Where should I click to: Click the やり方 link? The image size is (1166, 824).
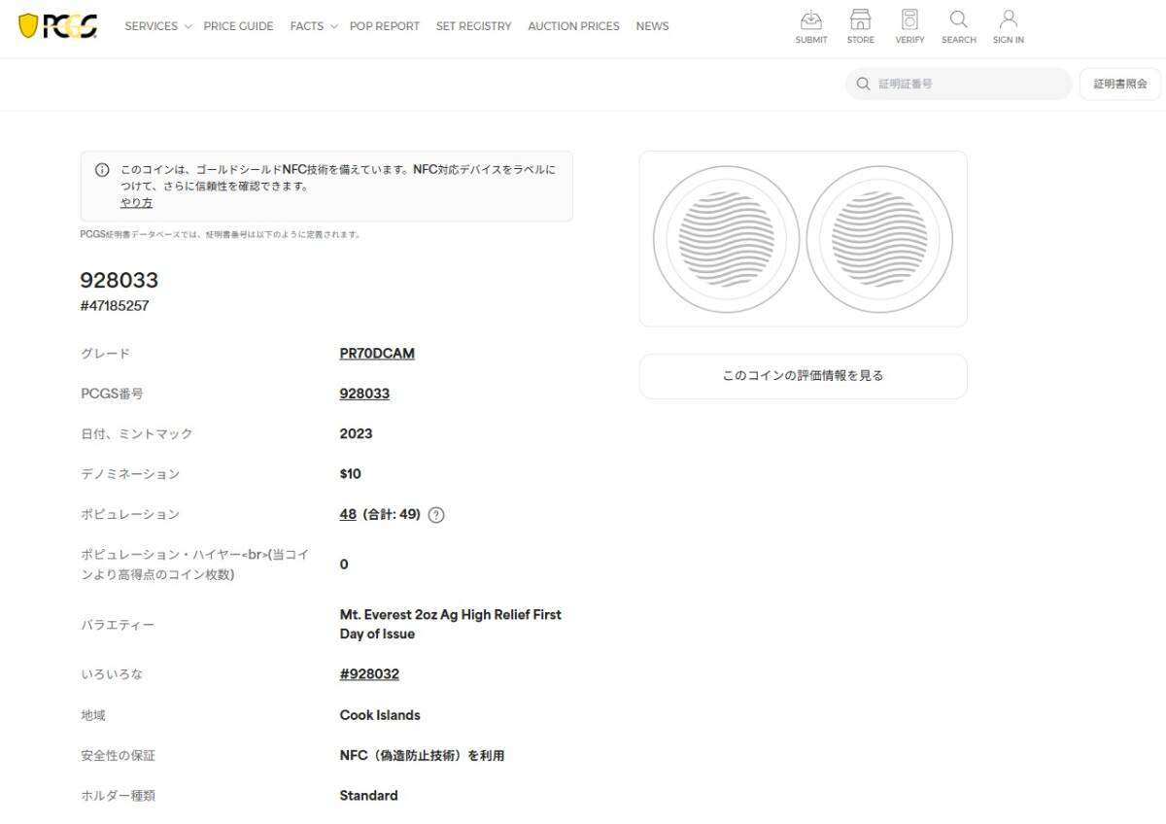(x=136, y=203)
